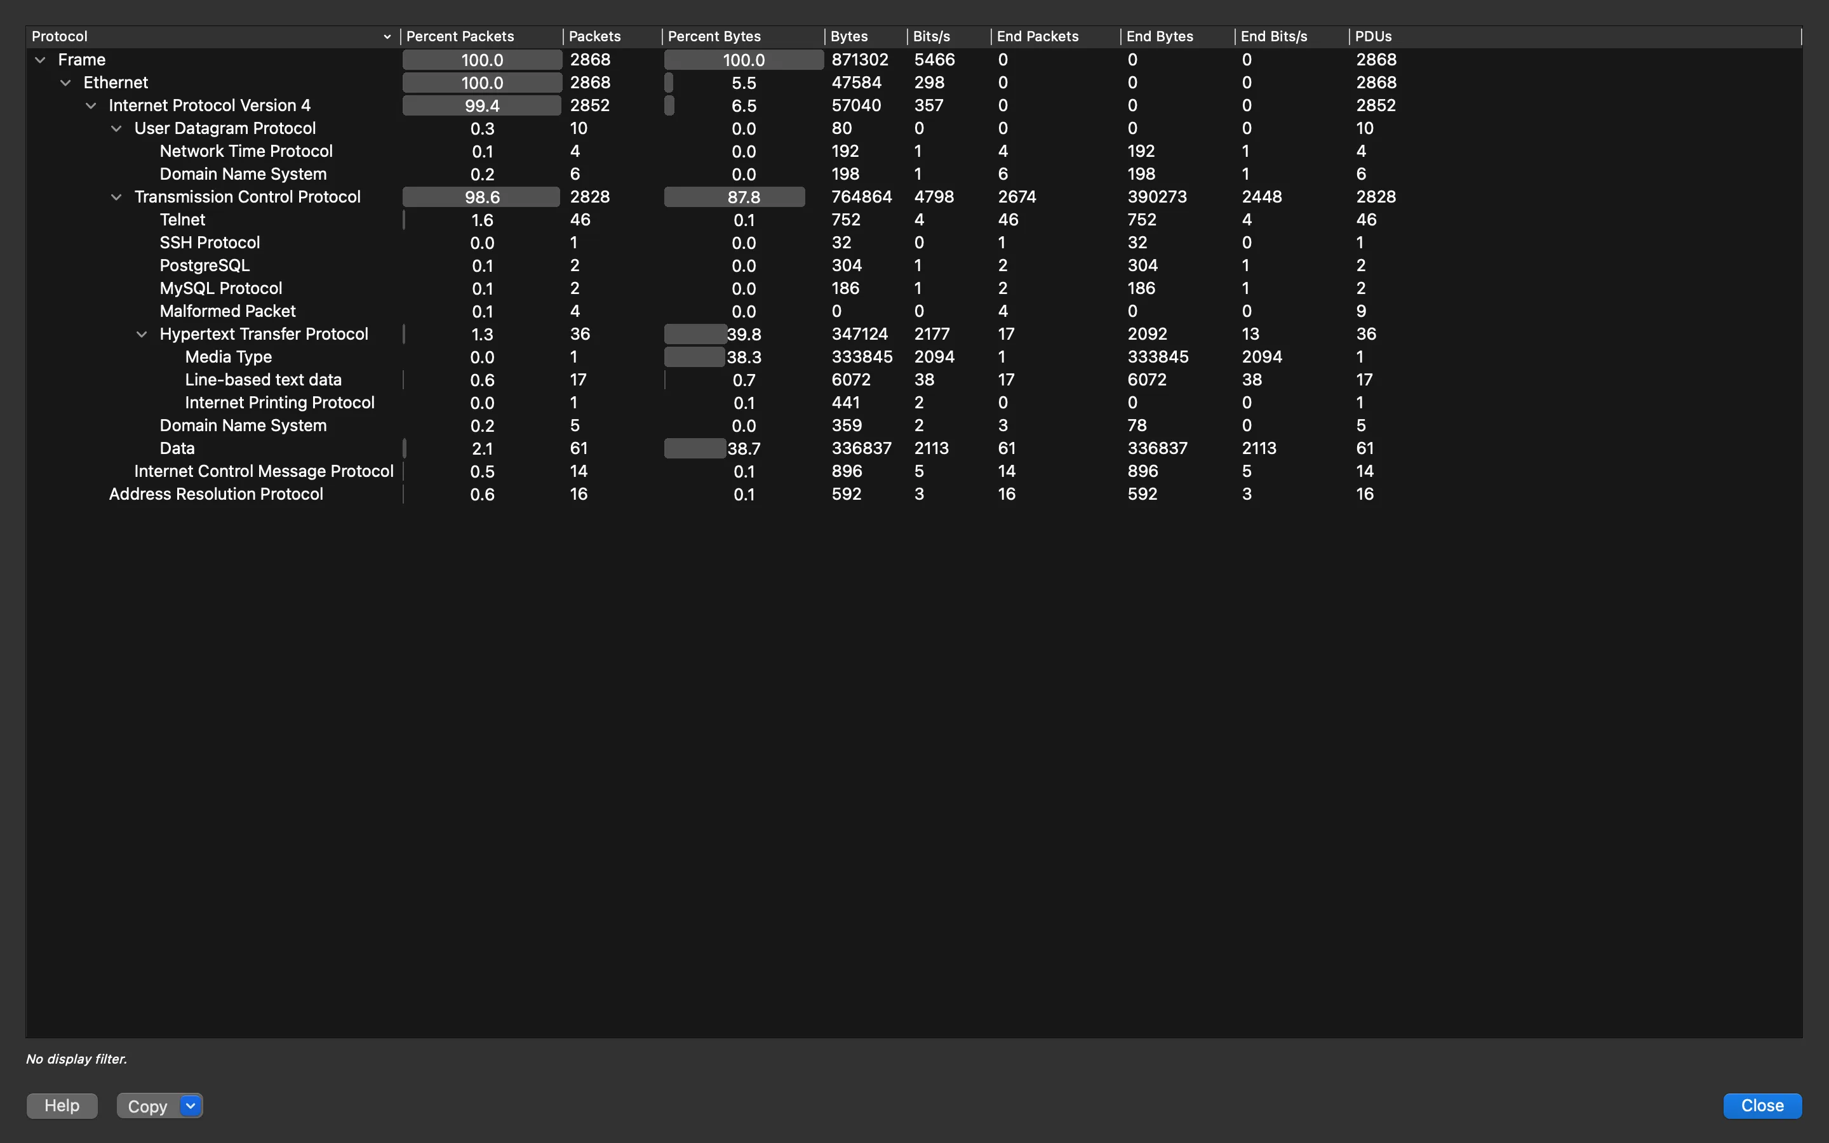The width and height of the screenshot is (1829, 1143).
Task: Toggle visibility of User Datagram Protocol
Action: [x=116, y=128]
